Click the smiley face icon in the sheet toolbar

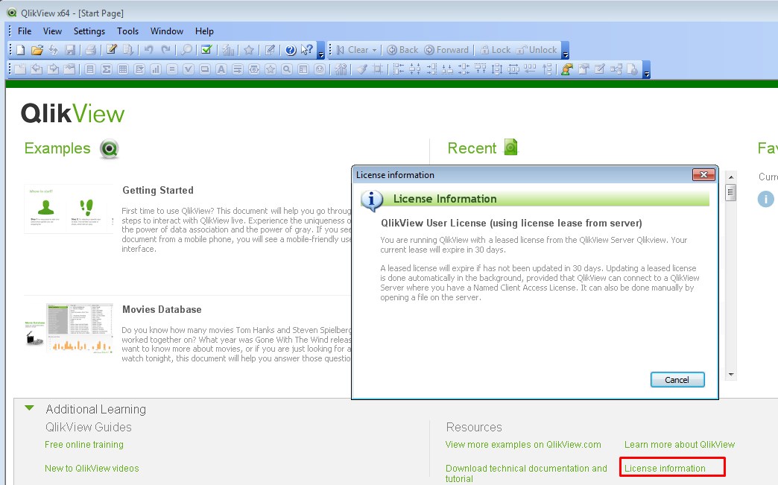[320, 69]
